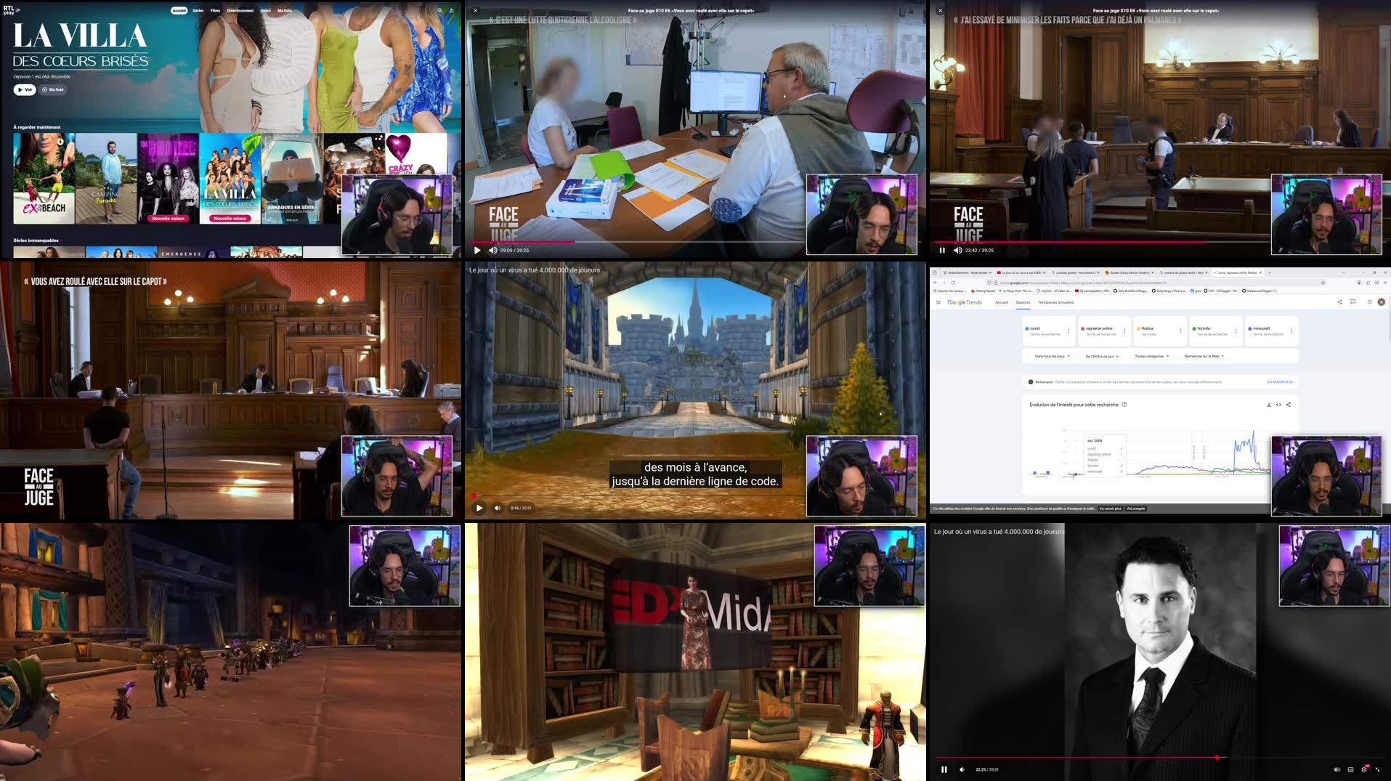The width and height of the screenshot is (1391, 781).
Task: Open the RTL play profile icon
Action: (x=451, y=11)
